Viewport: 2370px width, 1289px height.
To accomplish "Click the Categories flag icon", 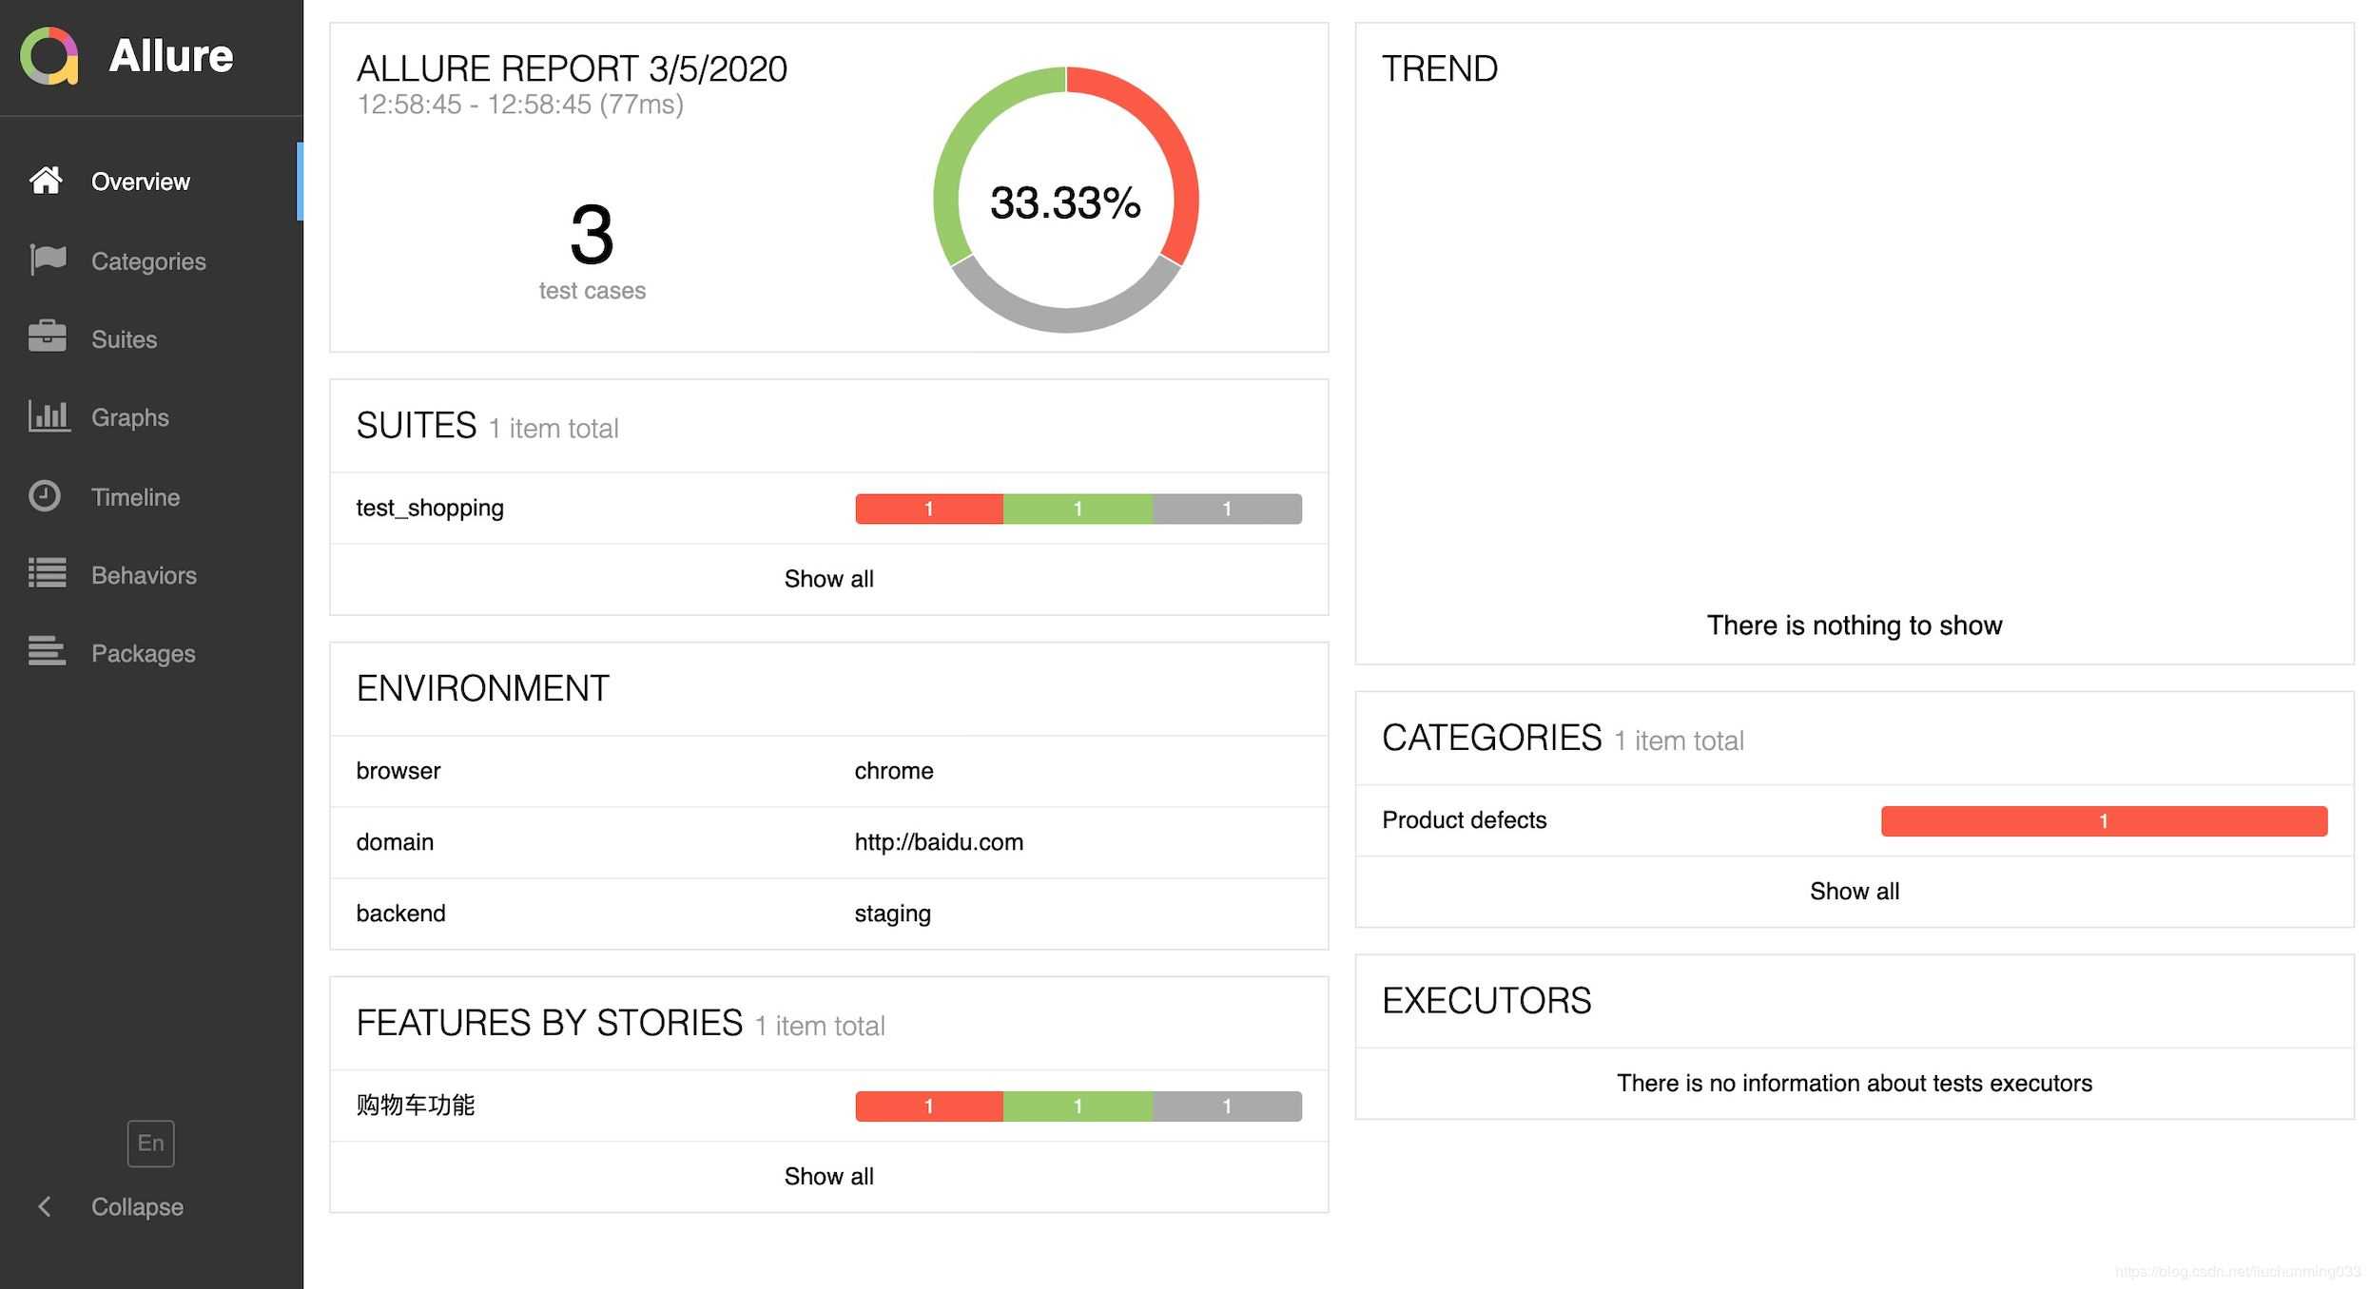I will pyautogui.click(x=48, y=260).
